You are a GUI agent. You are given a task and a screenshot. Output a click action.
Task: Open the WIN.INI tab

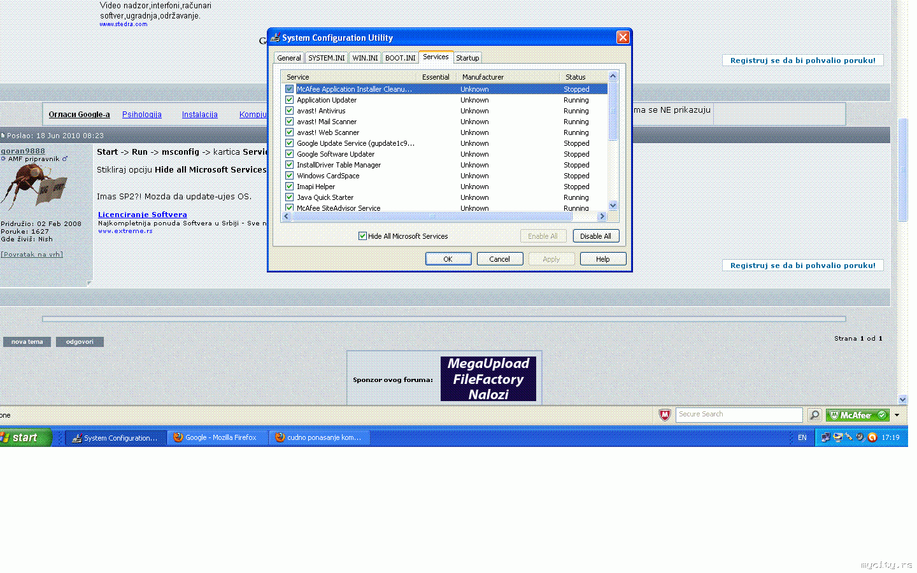click(365, 58)
